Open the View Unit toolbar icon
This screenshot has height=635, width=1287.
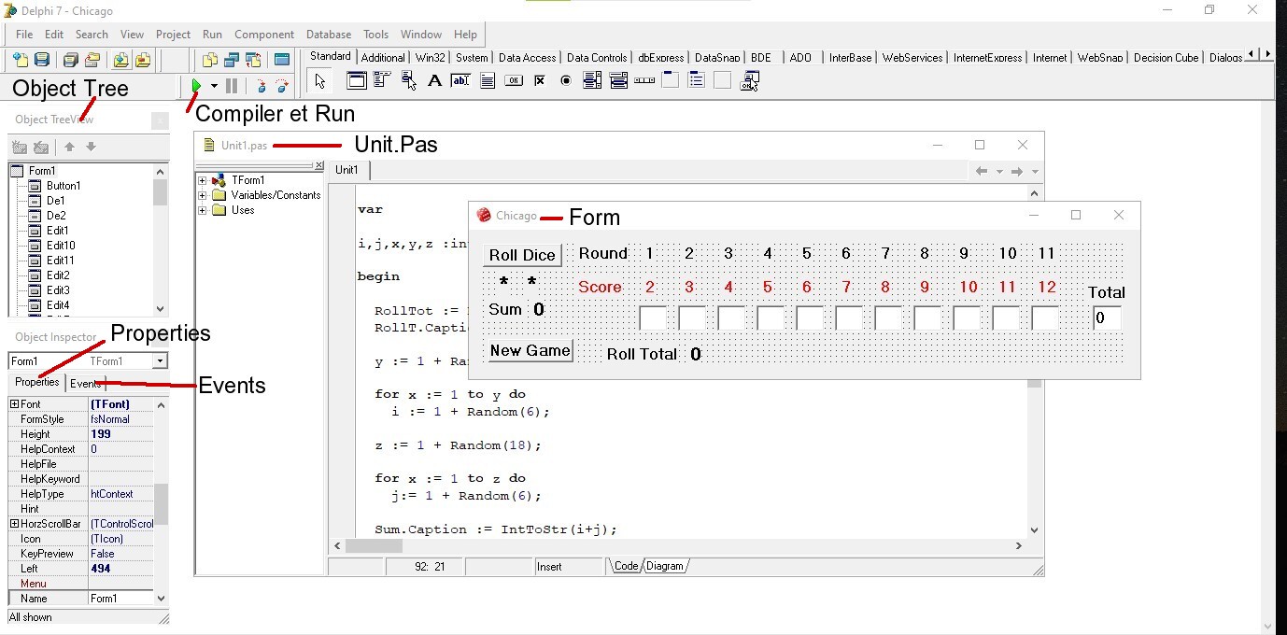pyautogui.click(x=210, y=60)
